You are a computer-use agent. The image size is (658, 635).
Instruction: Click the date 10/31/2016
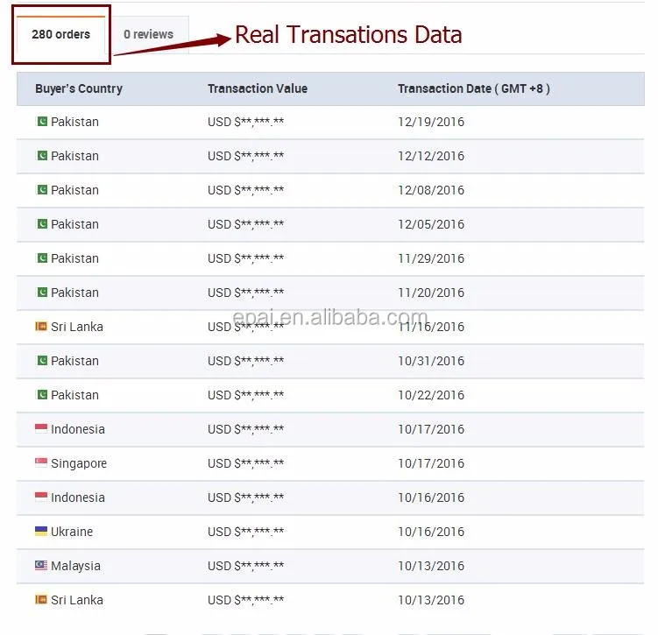coord(431,361)
